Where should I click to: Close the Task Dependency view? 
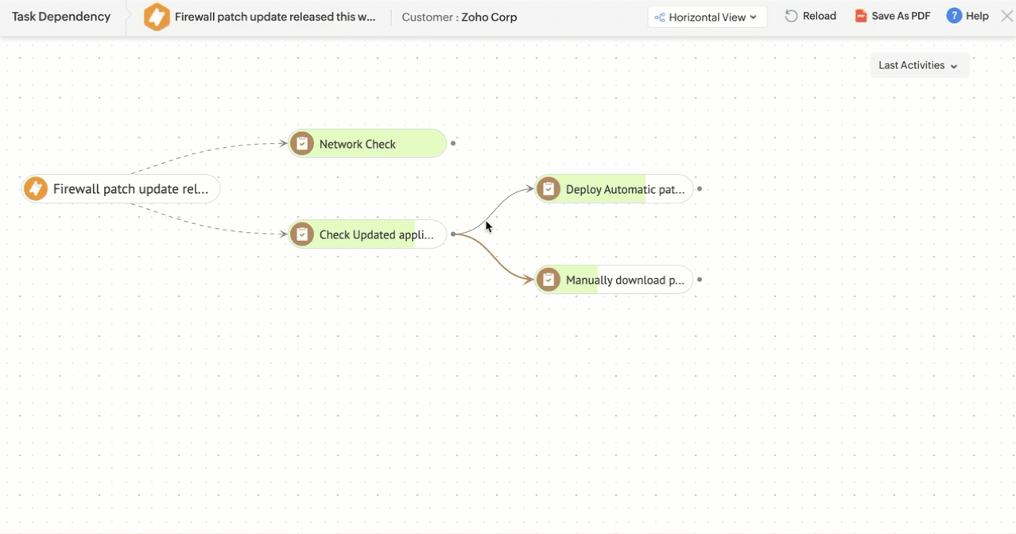(x=1006, y=16)
